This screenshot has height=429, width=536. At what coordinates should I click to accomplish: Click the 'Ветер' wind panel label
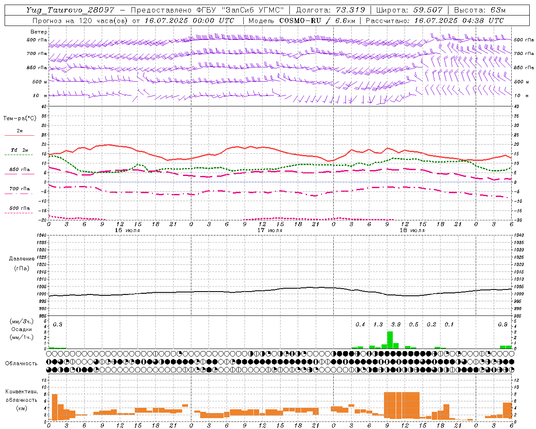click(39, 32)
